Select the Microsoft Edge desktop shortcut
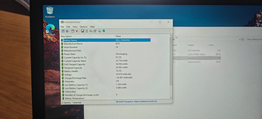Viewport: 262px width, 119px height. tap(50, 32)
